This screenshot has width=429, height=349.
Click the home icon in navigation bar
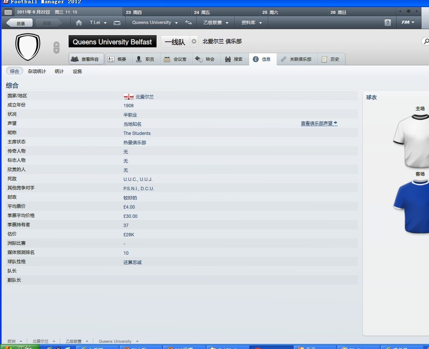79,23
